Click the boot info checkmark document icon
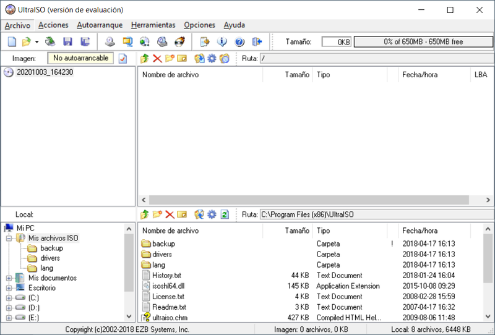This screenshot has height=335, width=495. [x=123, y=58]
